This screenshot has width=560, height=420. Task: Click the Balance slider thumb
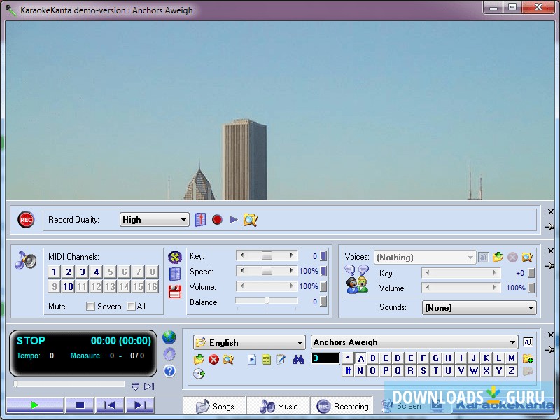(x=267, y=302)
